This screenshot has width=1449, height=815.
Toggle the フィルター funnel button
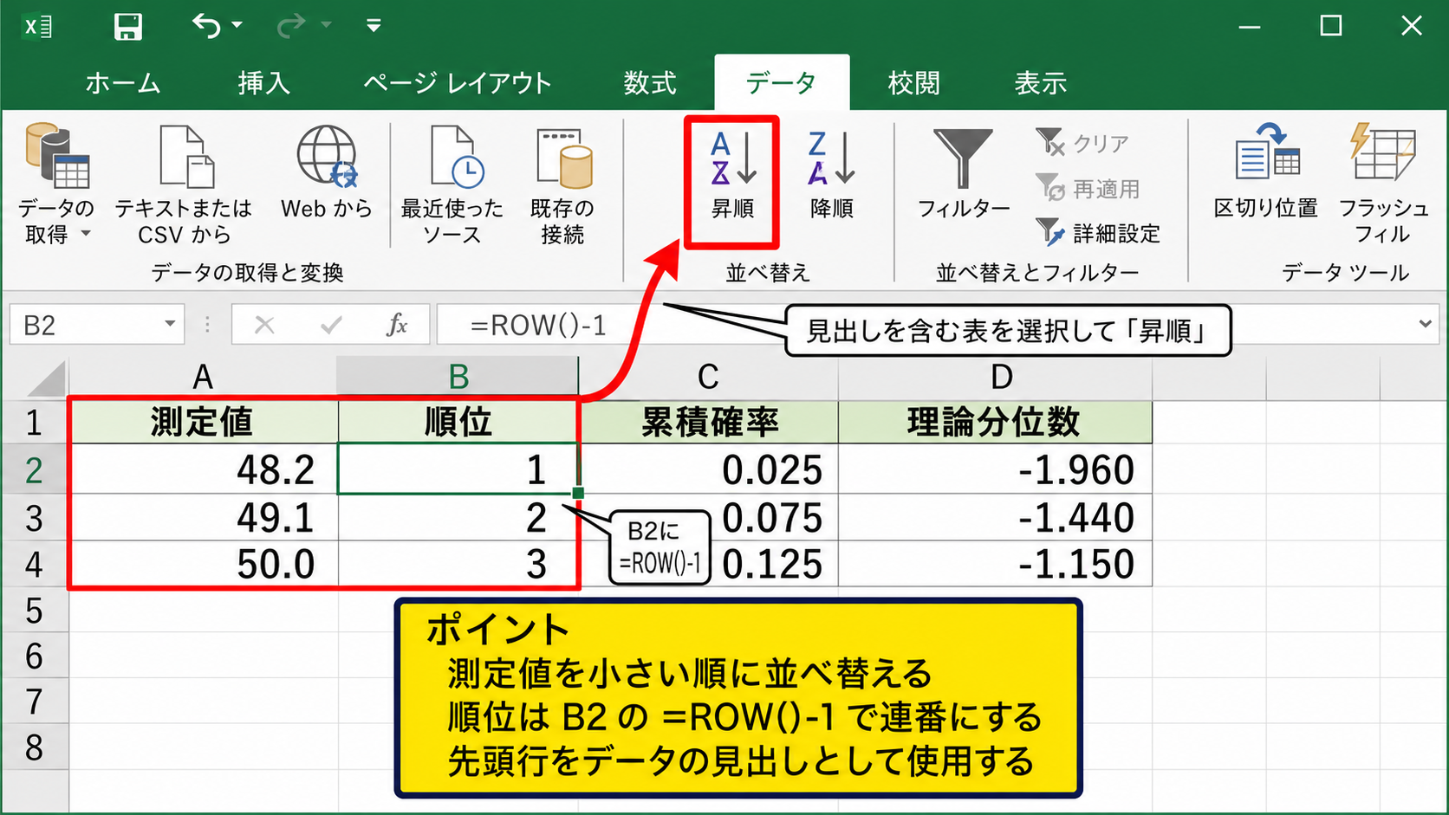tap(963, 172)
